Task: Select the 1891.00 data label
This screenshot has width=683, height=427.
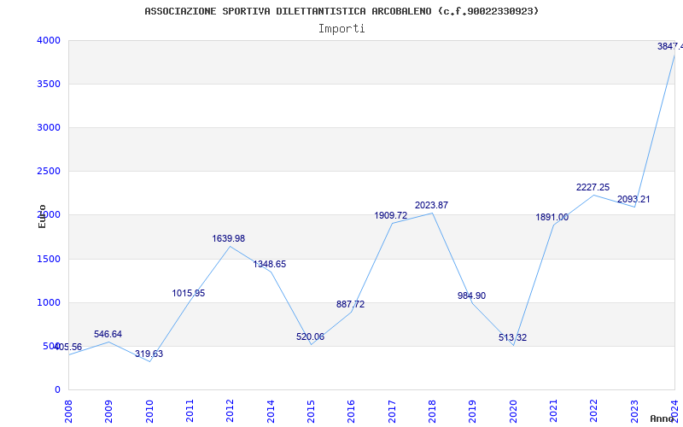Action: (552, 218)
